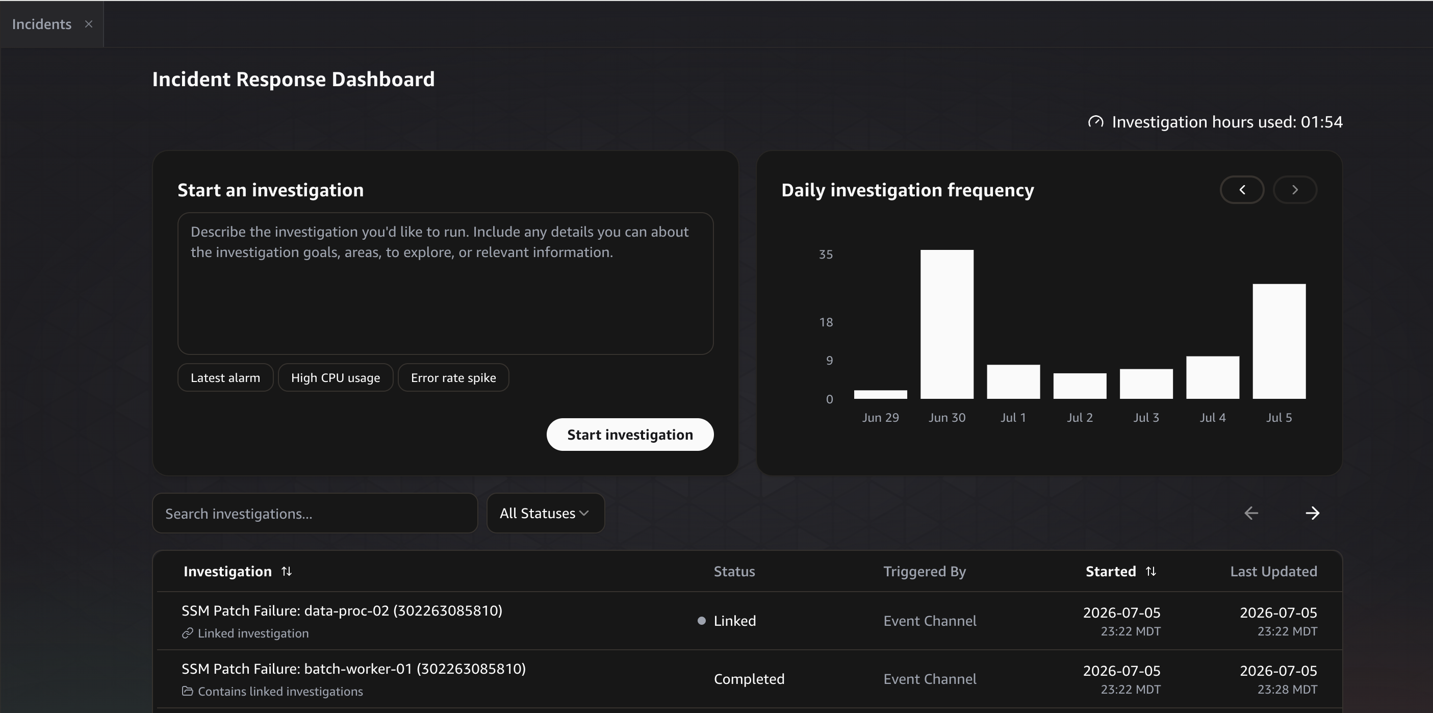Click the Triggered By column header

pos(925,571)
